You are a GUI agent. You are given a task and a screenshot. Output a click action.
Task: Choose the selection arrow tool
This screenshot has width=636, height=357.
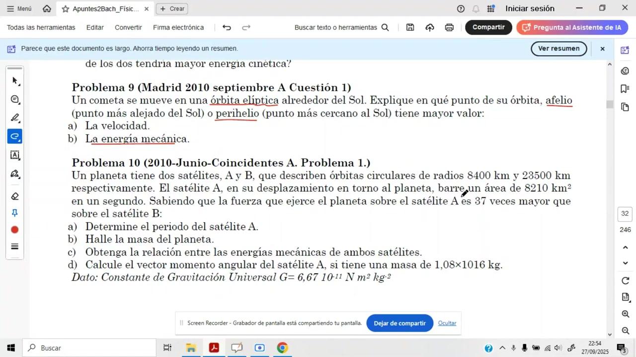(15, 80)
